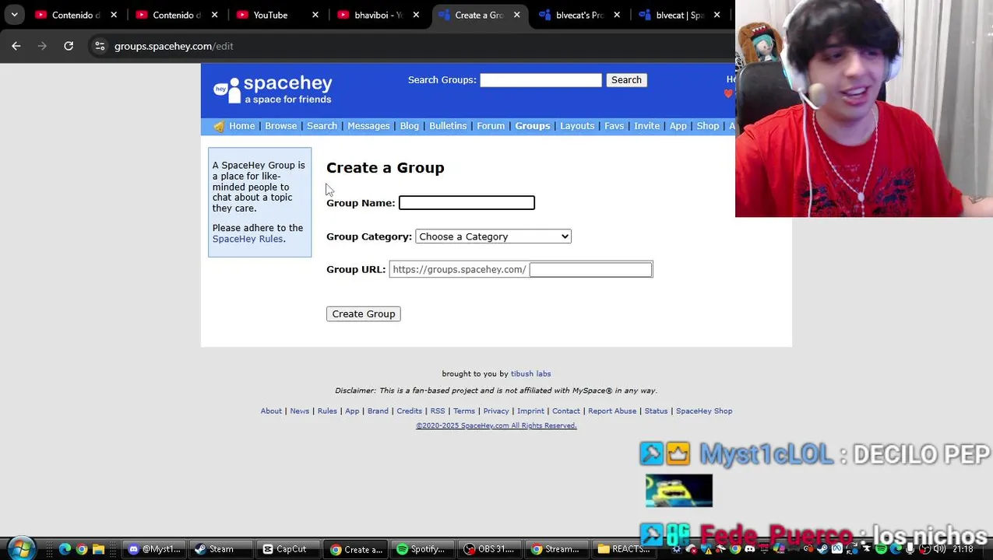Open Search in the navigation bar
This screenshot has height=560, width=993.
(322, 126)
